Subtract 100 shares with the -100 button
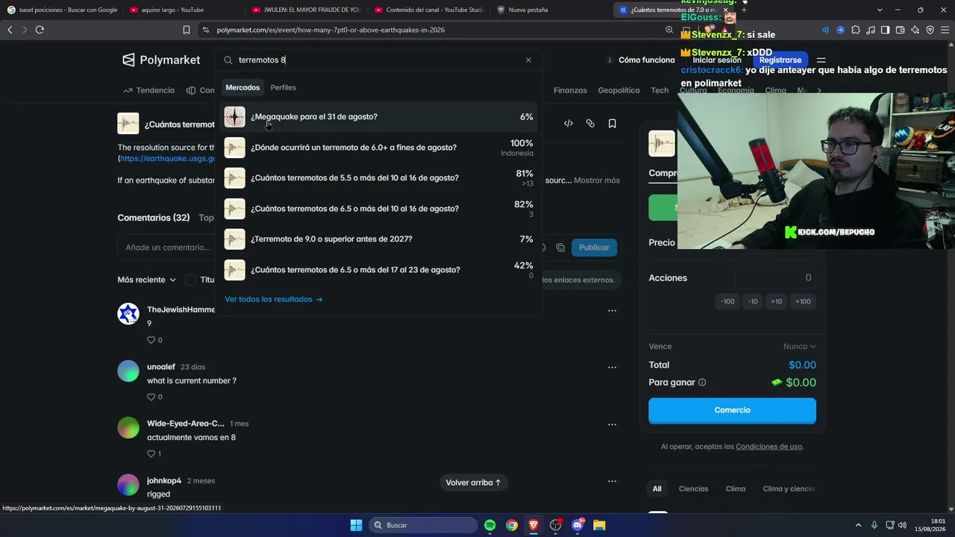 coord(727,301)
